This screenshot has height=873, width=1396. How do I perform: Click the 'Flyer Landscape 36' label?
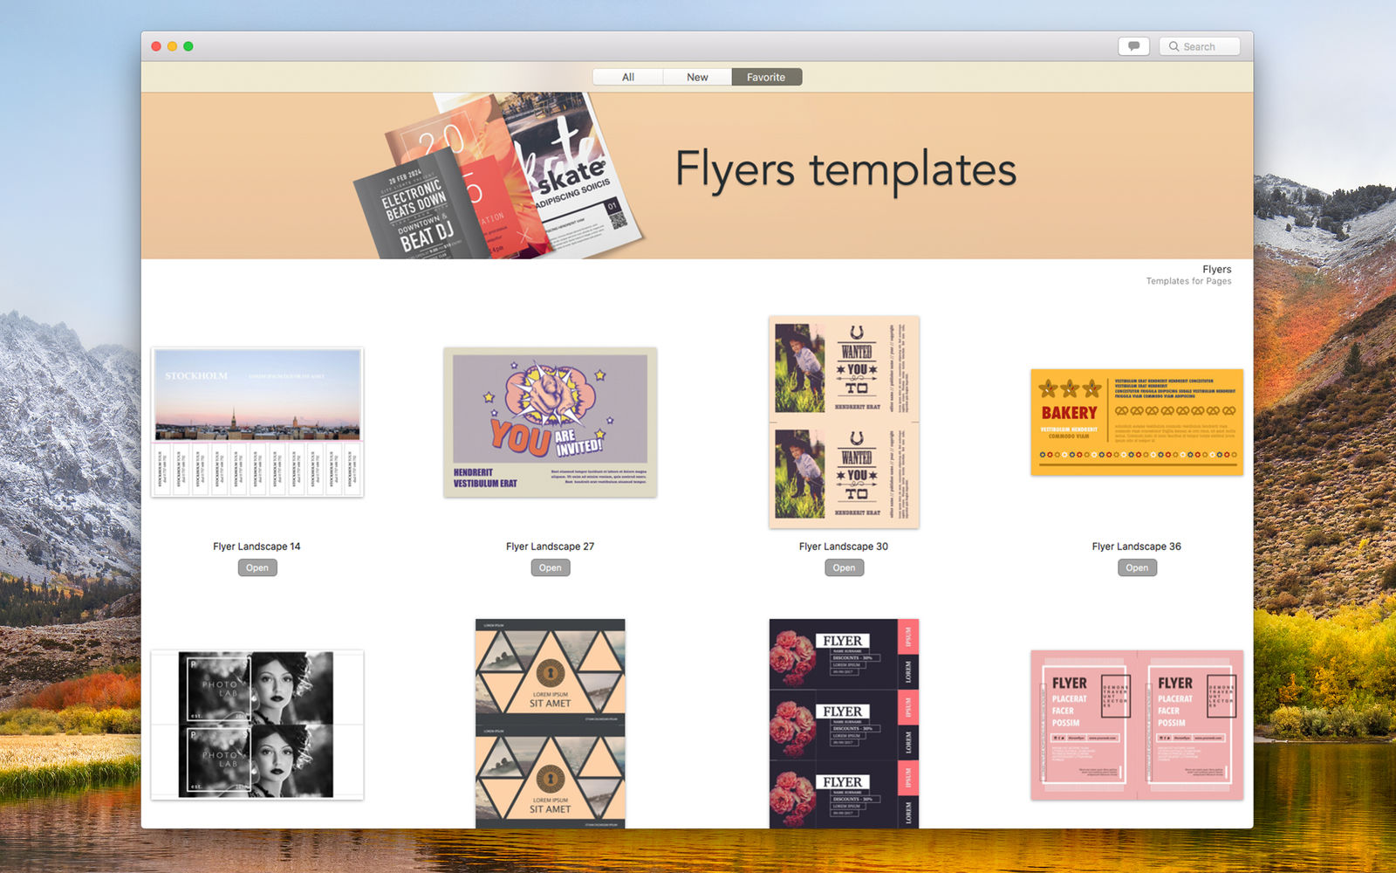[x=1136, y=546]
